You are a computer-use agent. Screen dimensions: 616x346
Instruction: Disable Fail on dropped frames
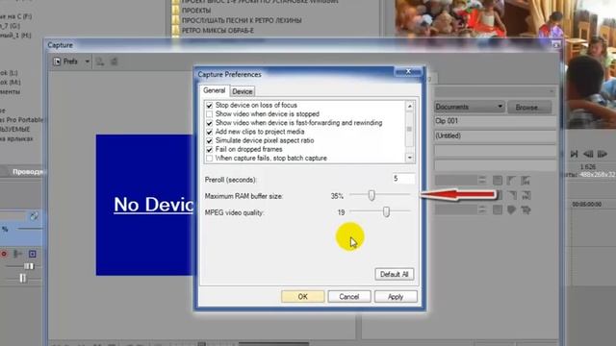[210, 150]
